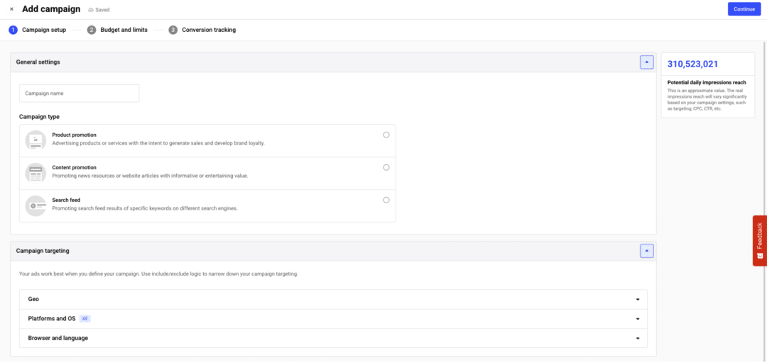Viewport: 767px width, 362px height.
Task: Click the Product promotion illustration icon
Action: coord(36,140)
